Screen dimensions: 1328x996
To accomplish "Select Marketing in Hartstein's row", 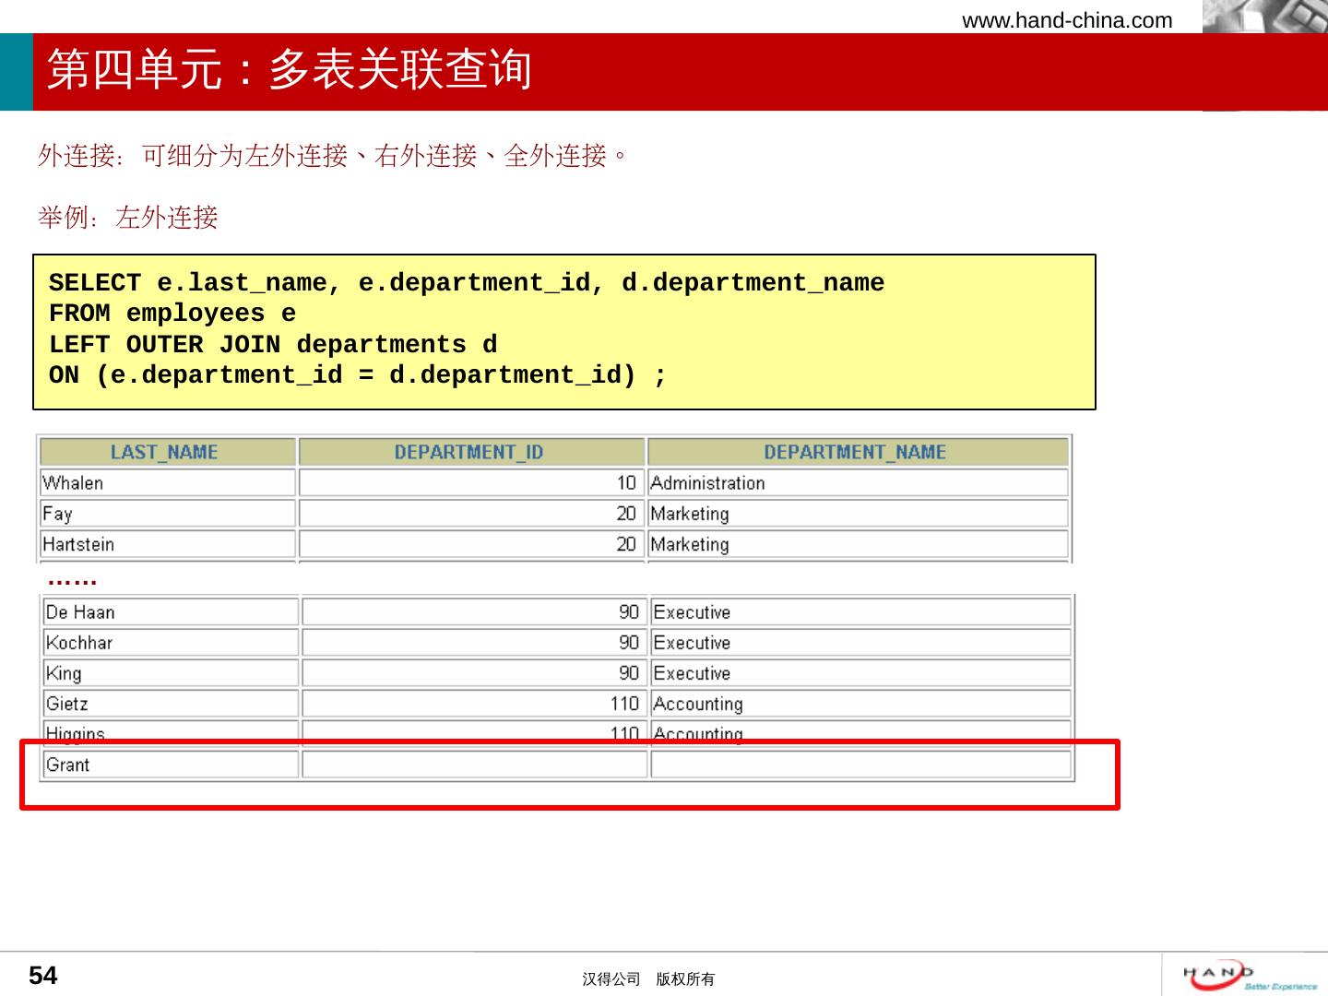I will (858, 544).
